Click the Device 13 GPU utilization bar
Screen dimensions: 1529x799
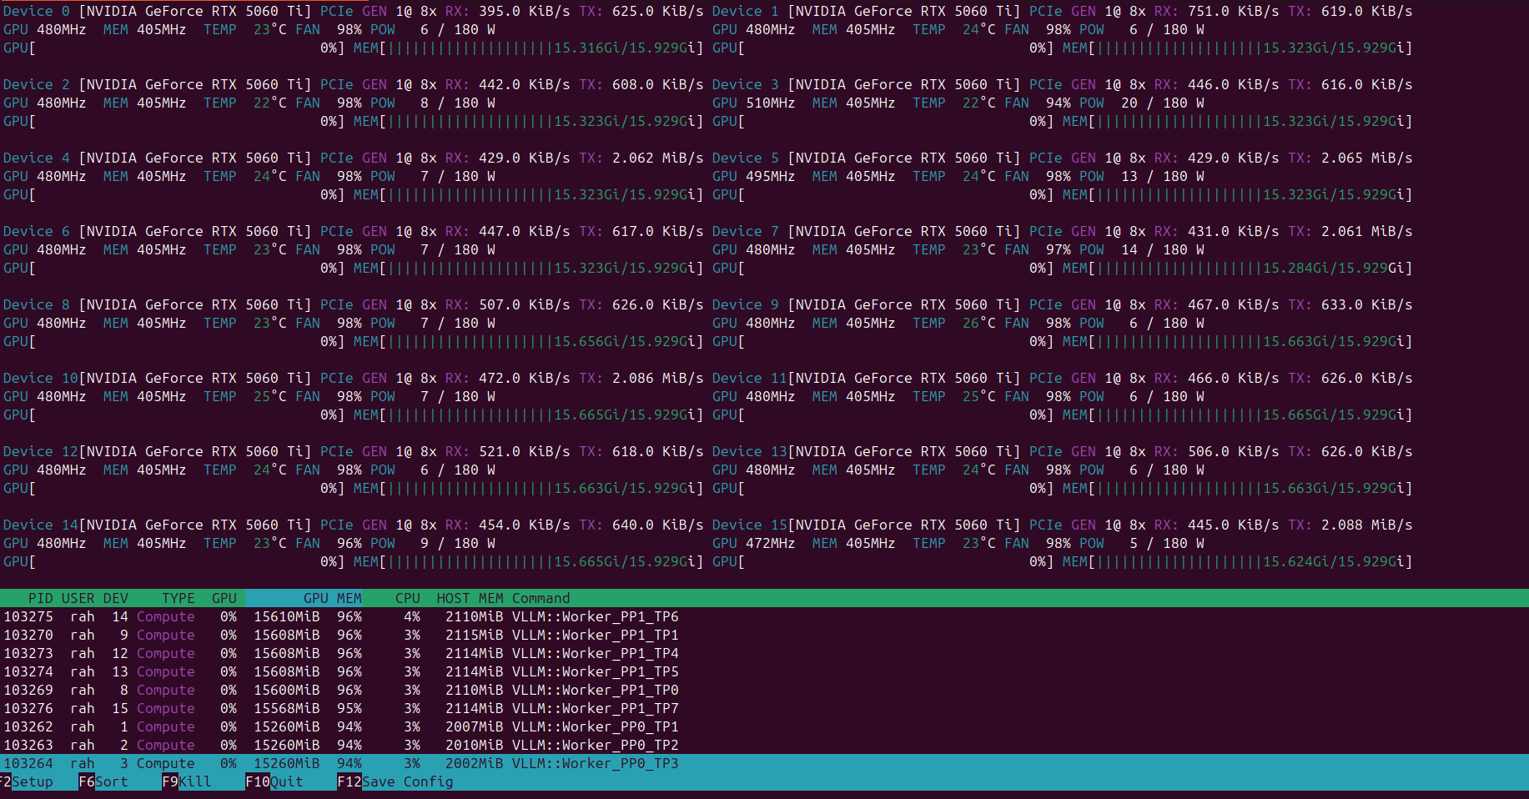(x=883, y=488)
